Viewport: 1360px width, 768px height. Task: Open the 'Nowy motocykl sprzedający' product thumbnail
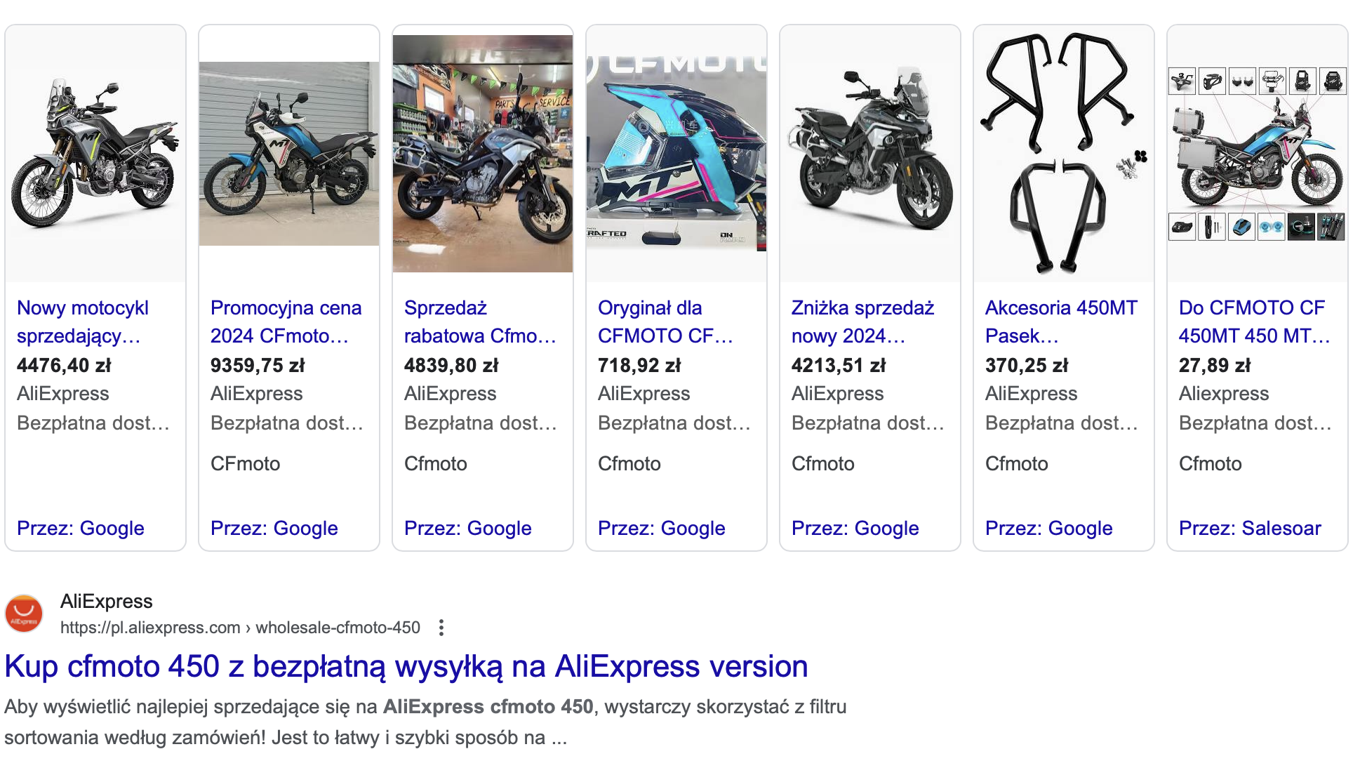[95, 154]
